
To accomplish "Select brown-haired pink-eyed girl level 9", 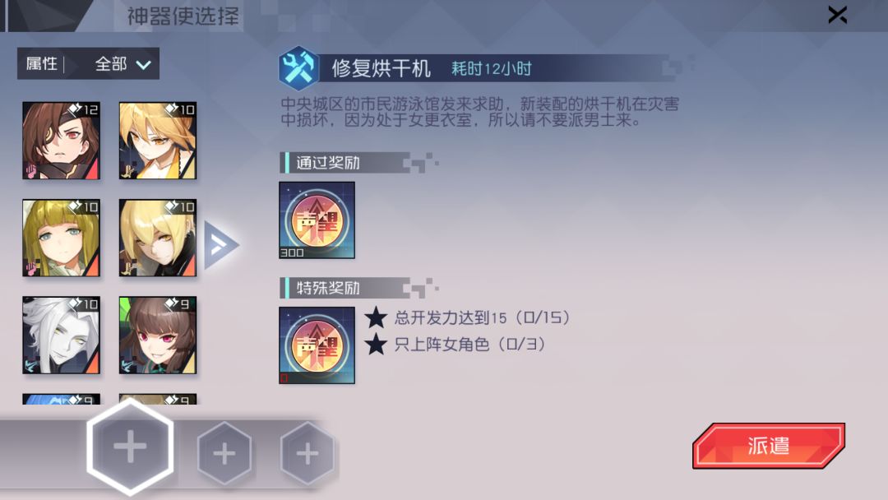I will click(x=158, y=336).
